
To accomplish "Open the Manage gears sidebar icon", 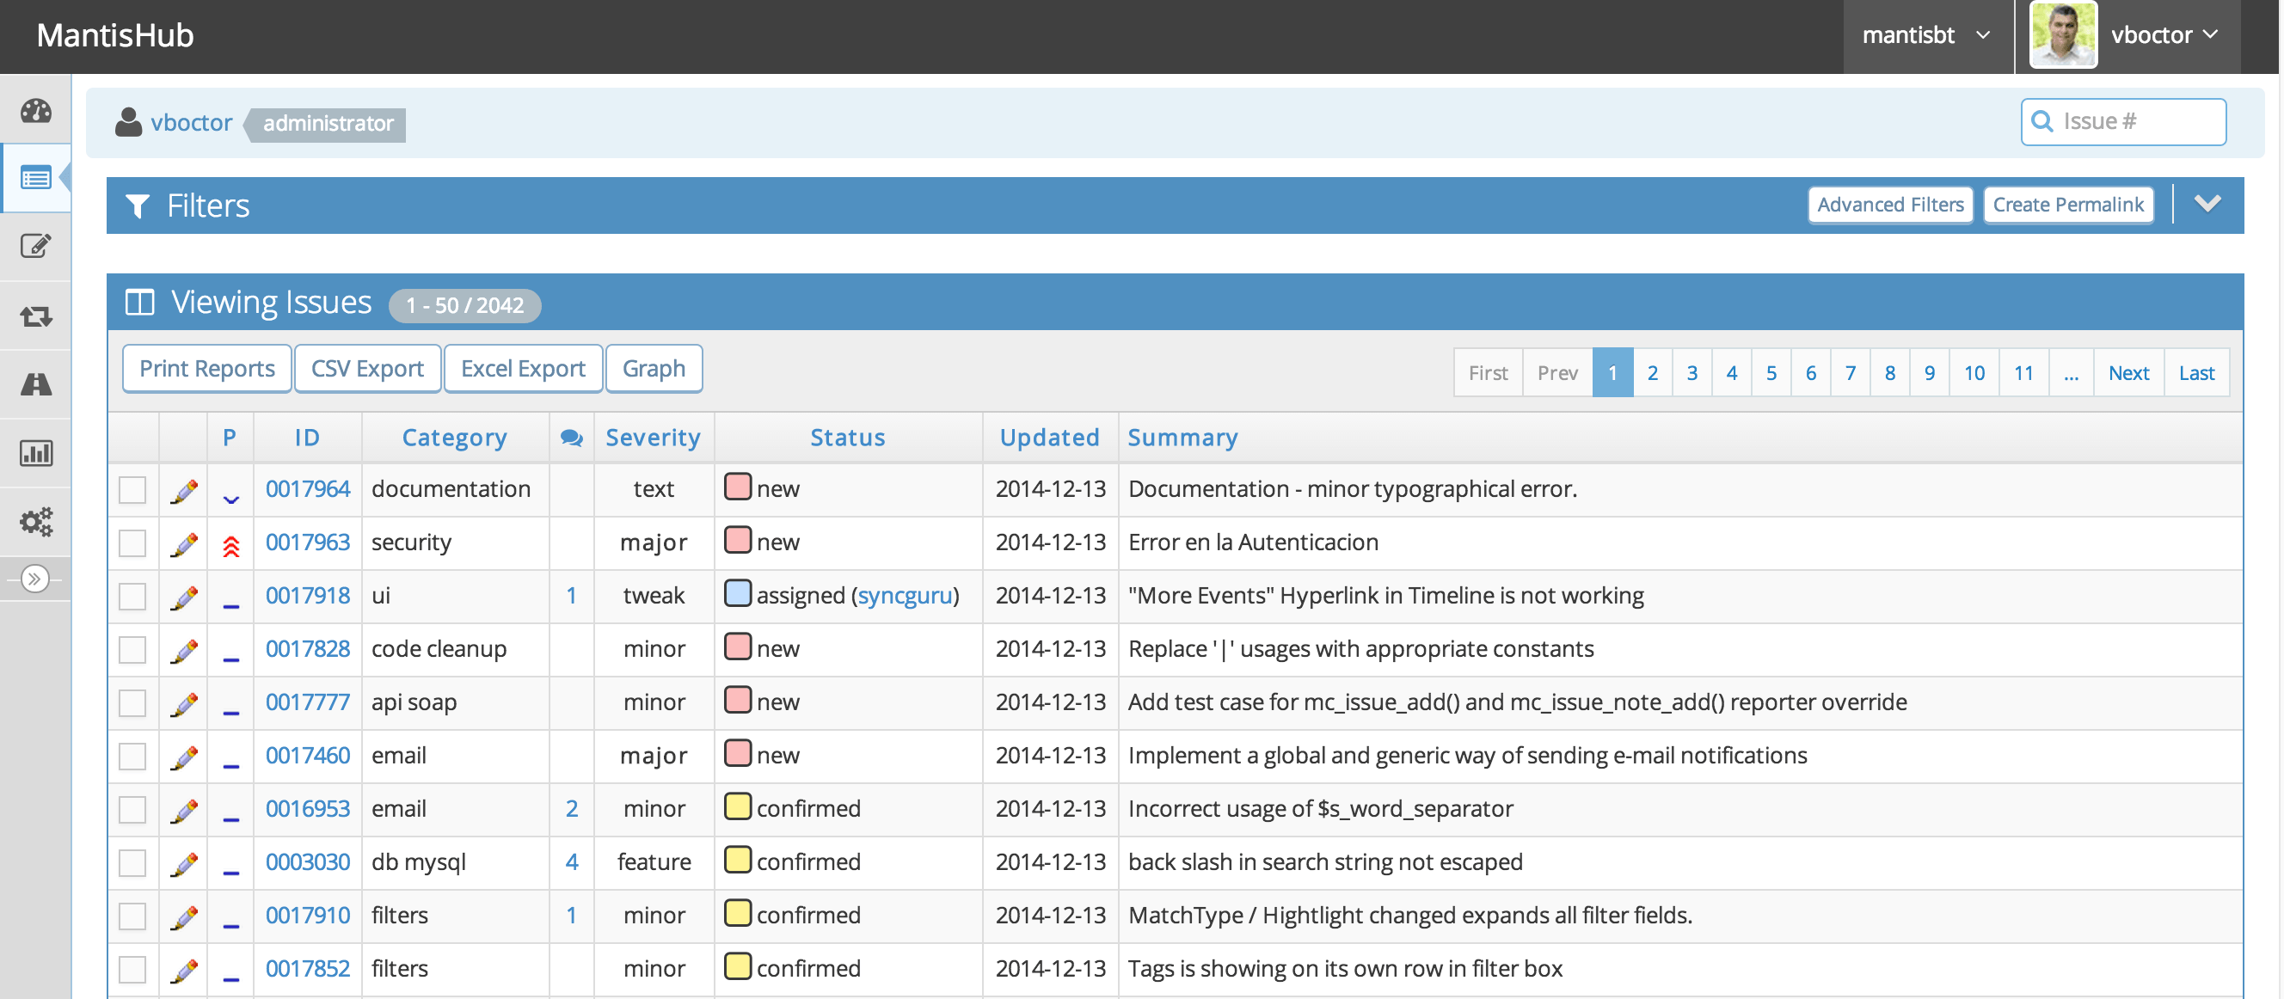I will (x=35, y=521).
